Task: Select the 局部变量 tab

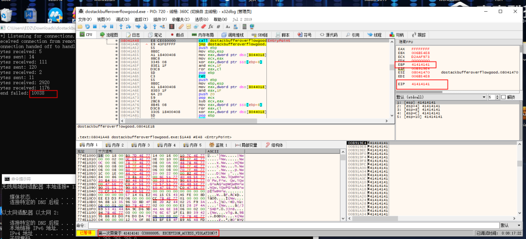Action: (x=246, y=145)
